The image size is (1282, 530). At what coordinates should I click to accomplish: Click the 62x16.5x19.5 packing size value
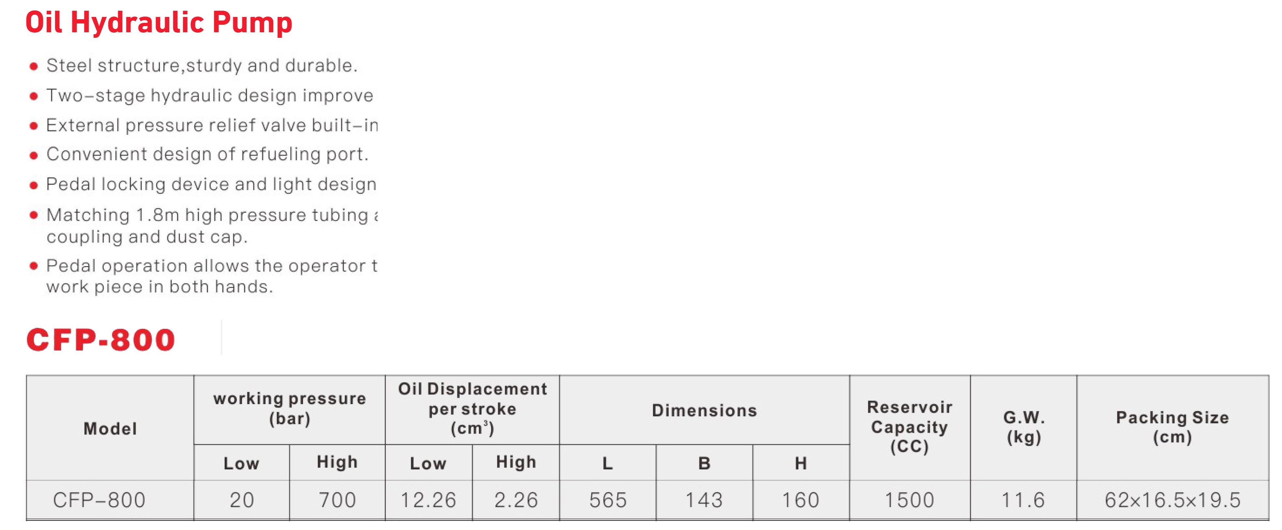tap(1172, 500)
